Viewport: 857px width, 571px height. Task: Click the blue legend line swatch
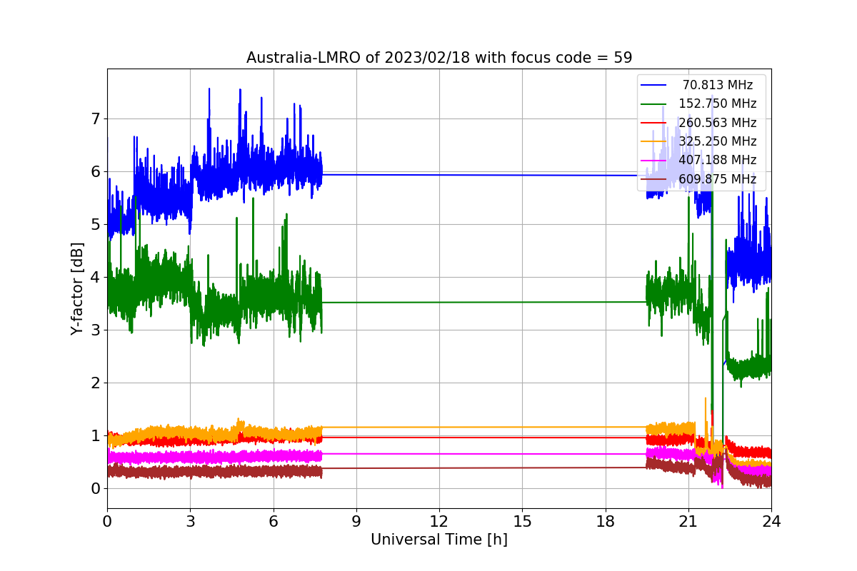tap(653, 85)
